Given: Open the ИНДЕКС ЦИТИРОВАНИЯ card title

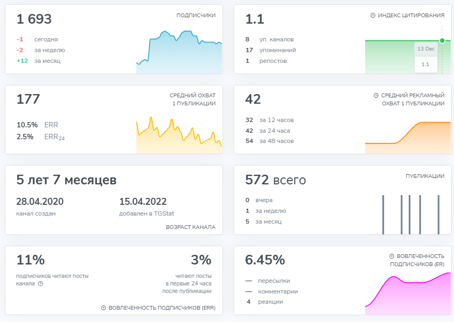Looking at the screenshot, I should pyautogui.click(x=411, y=15).
